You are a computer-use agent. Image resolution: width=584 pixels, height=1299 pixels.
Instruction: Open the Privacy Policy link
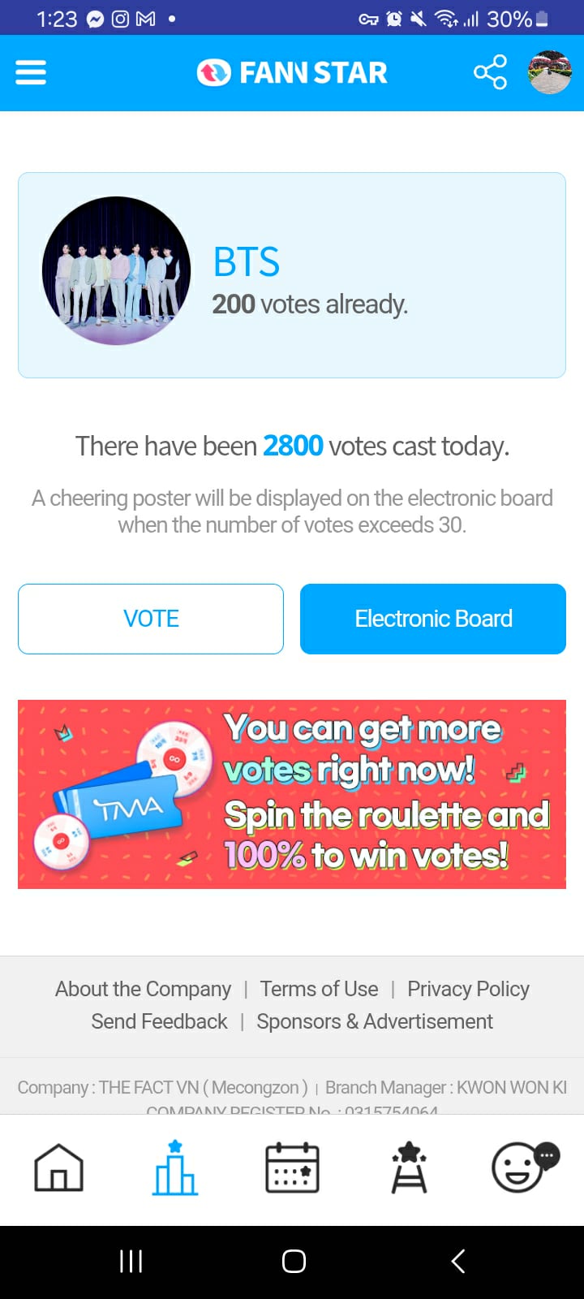(x=468, y=989)
